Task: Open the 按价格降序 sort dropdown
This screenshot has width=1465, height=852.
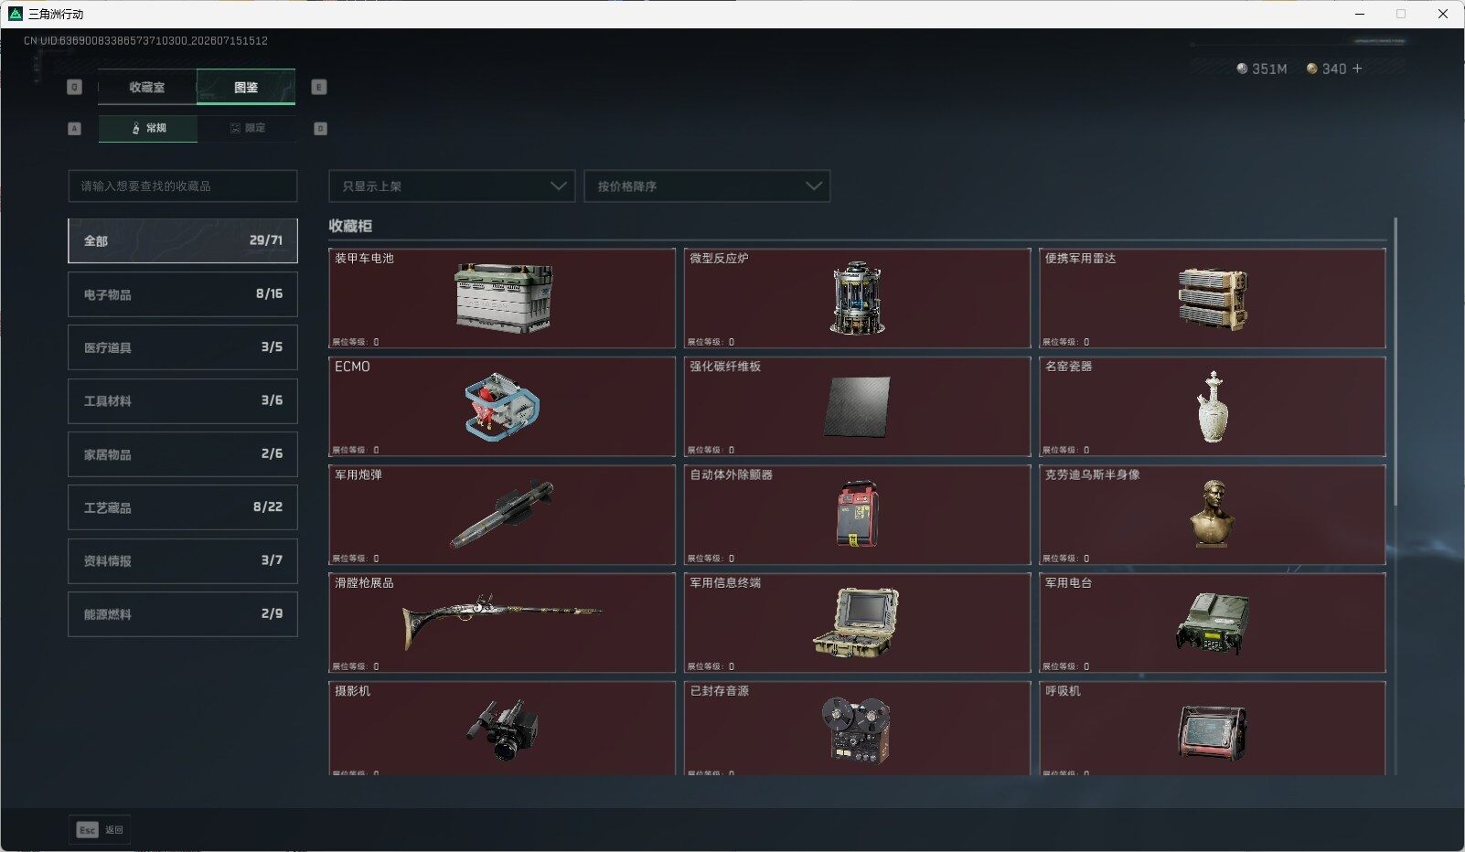Action: click(707, 186)
